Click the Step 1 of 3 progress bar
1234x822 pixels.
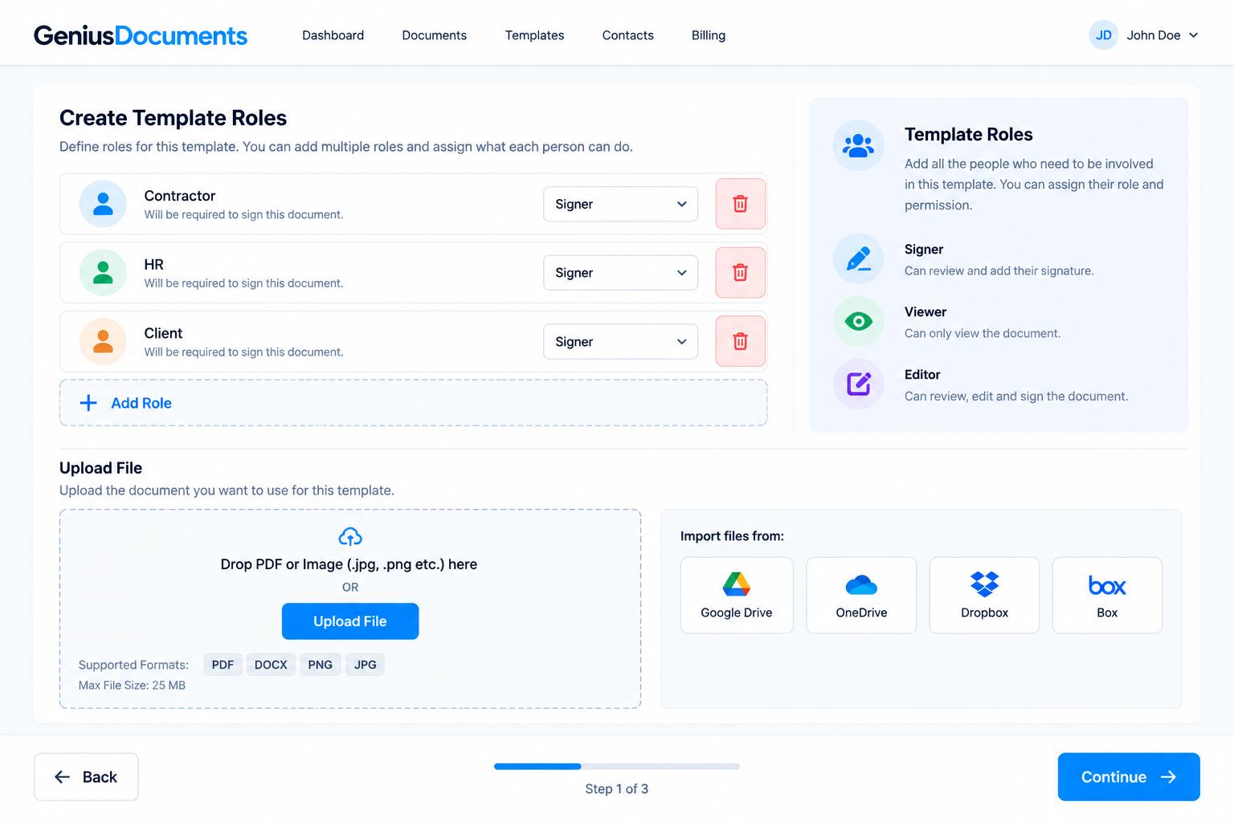pyautogui.click(x=617, y=767)
